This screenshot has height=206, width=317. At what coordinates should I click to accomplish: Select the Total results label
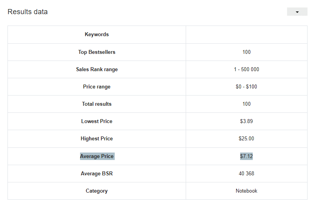(x=97, y=104)
